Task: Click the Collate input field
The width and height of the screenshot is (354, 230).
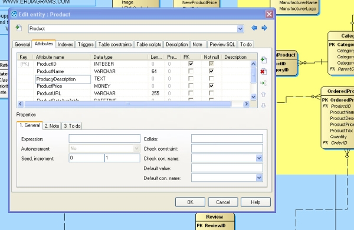Action: point(227,139)
